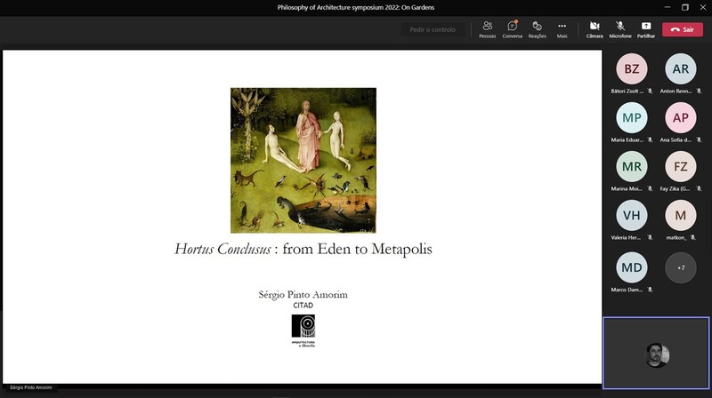
Task: Click the Pedir o controlo button
Action: 433,29
